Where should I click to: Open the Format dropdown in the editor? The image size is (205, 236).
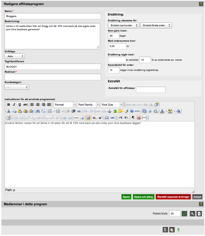point(65,105)
